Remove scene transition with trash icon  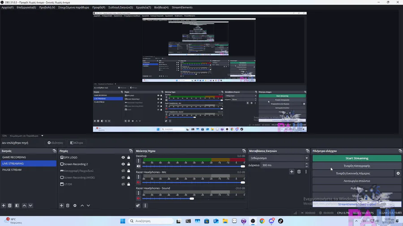point(299,172)
